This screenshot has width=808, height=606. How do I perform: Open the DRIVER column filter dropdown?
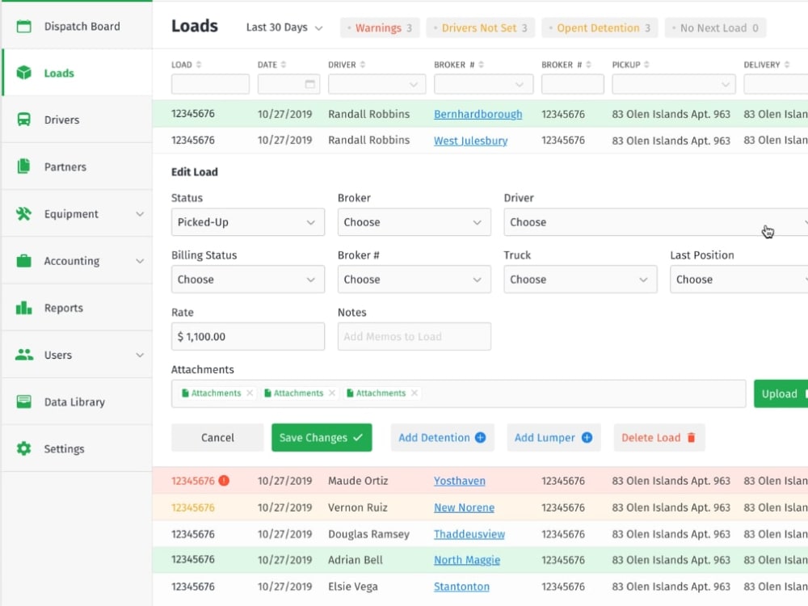[377, 84]
